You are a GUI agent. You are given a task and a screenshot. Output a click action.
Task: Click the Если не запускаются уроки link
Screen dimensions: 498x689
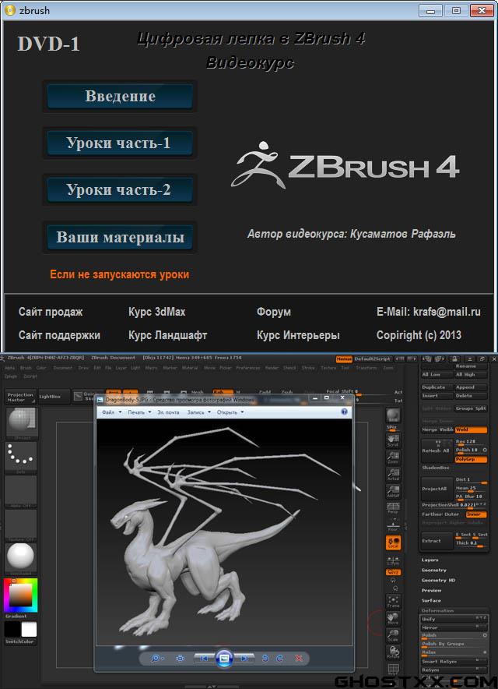coord(119,274)
